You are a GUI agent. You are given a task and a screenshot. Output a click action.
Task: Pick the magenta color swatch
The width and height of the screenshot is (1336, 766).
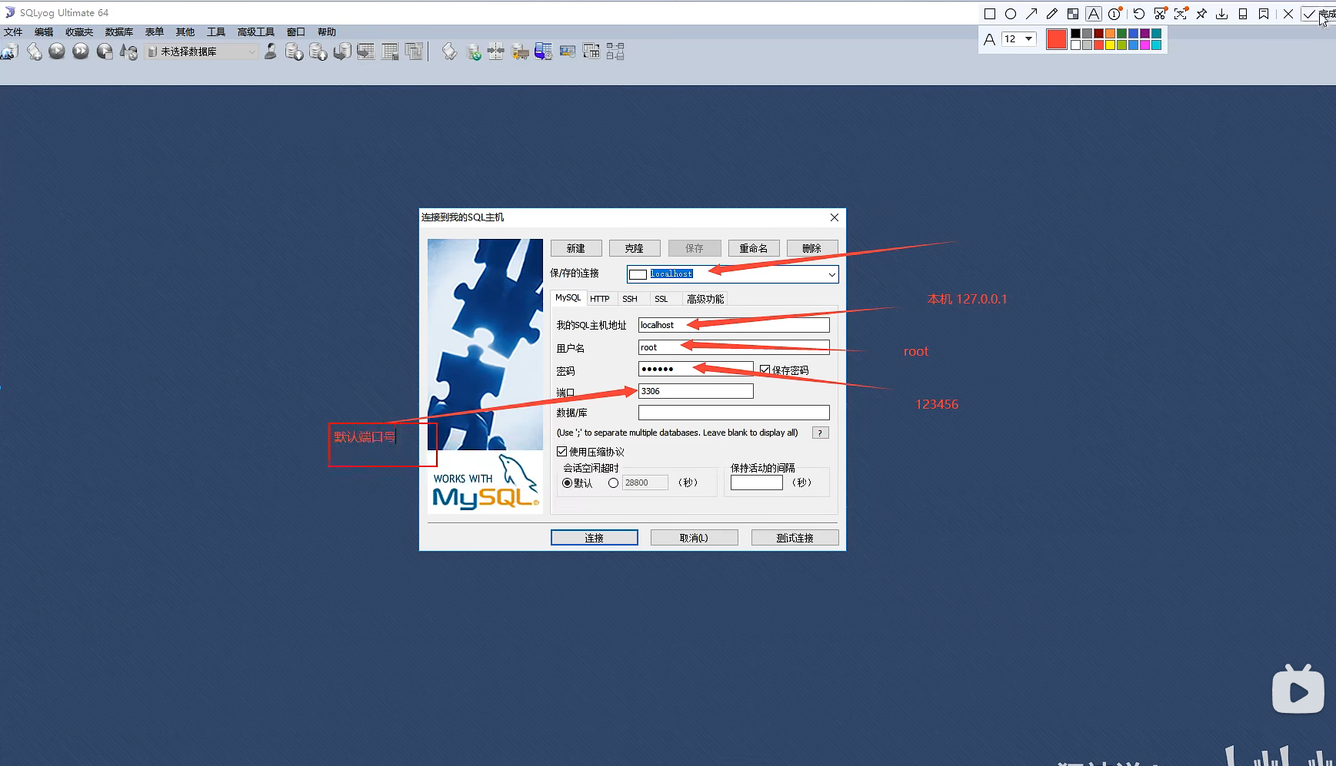[x=1144, y=45]
